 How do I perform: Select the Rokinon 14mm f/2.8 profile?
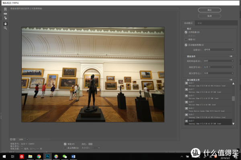tap(208, 91)
